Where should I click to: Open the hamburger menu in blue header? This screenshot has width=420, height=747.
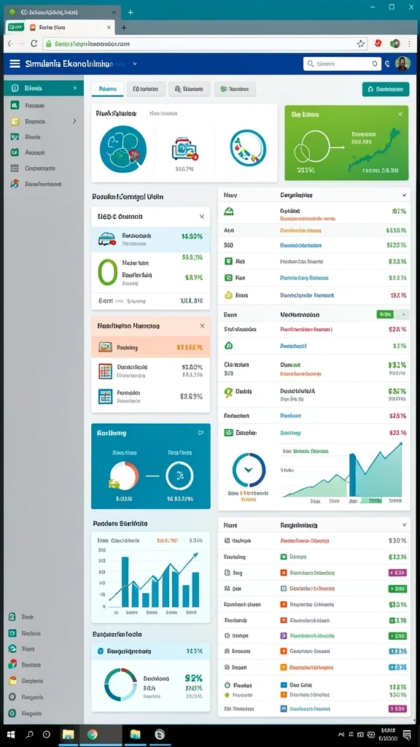[x=15, y=63]
